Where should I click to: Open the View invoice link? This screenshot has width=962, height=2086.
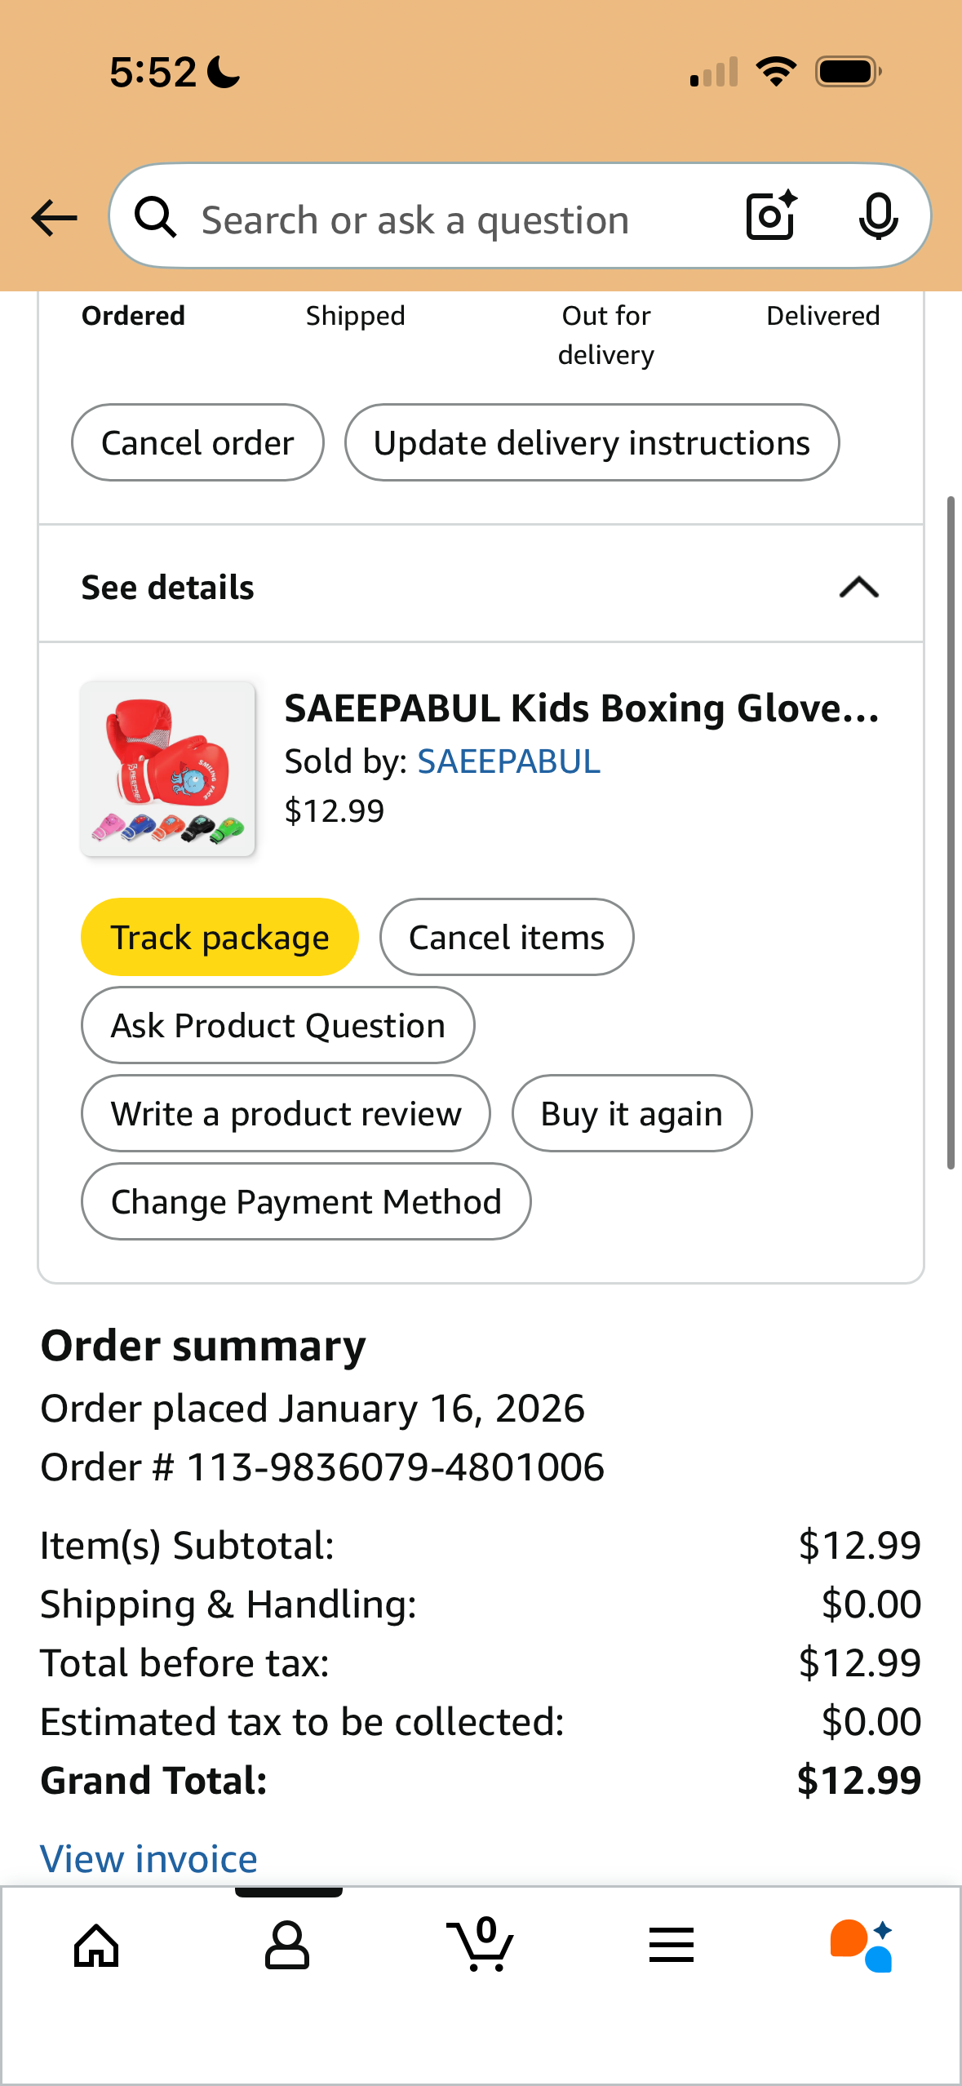coord(149,1859)
